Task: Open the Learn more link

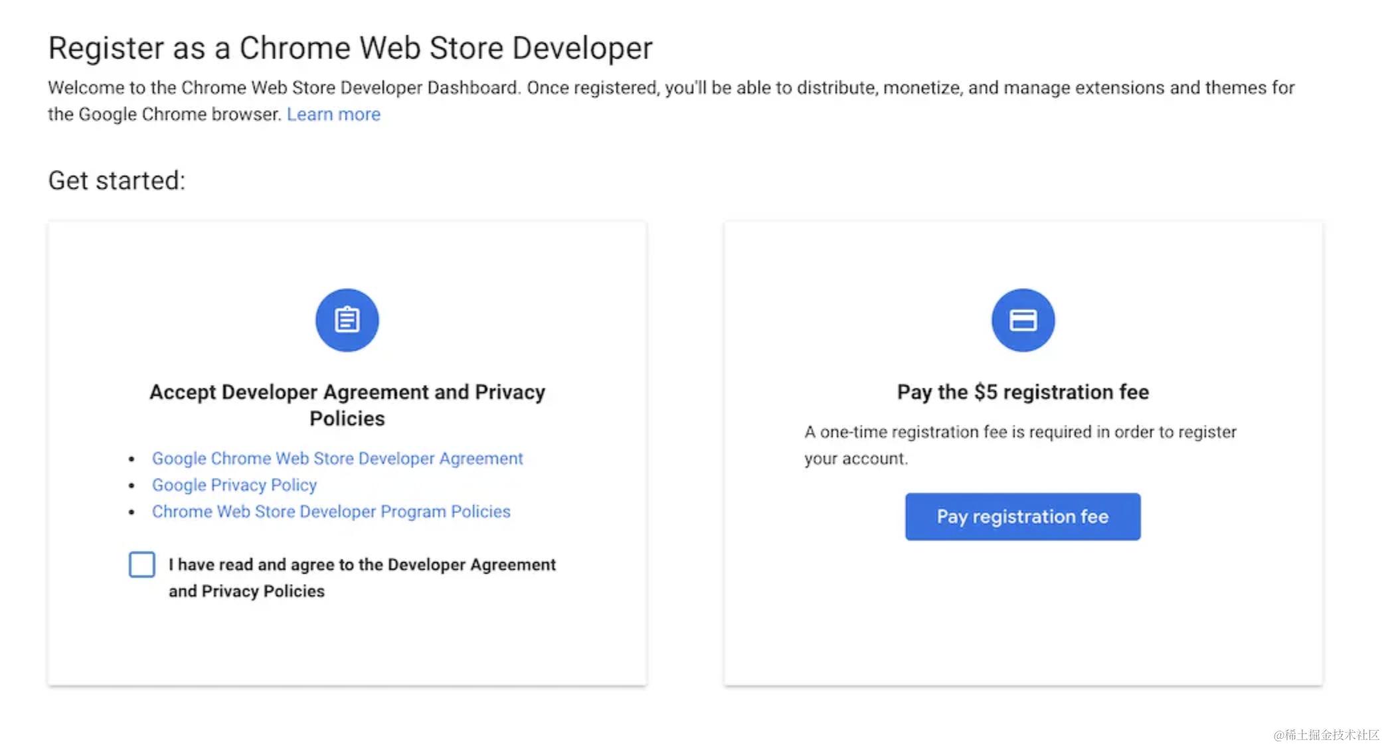Action: click(333, 114)
